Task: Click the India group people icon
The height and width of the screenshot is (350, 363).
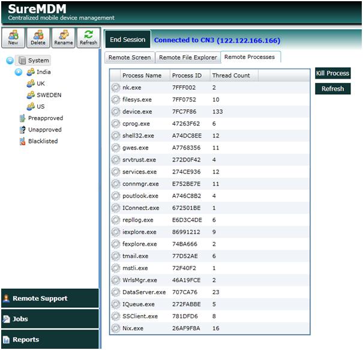Action: pyautogui.click(x=31, y=72)
